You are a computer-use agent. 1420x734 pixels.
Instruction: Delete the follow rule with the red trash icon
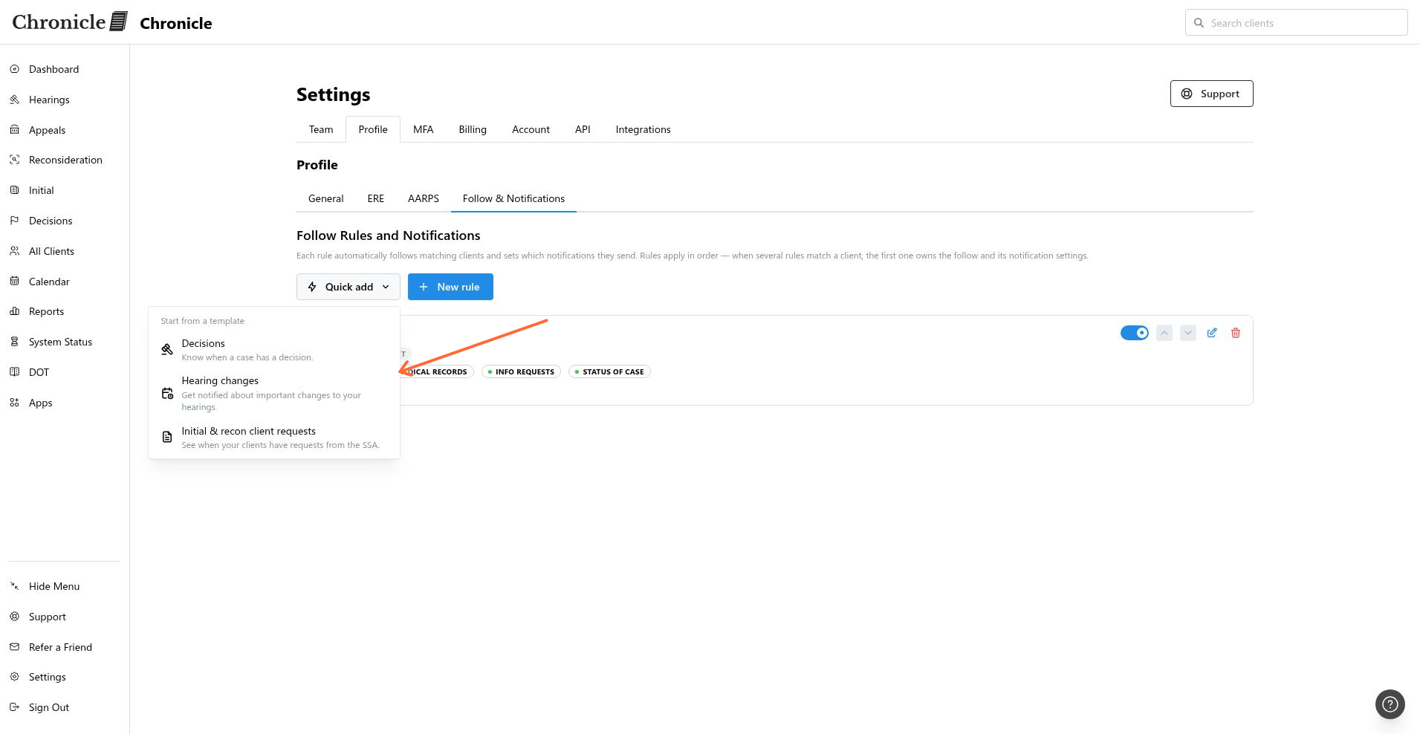click(x=1236, y=333)
